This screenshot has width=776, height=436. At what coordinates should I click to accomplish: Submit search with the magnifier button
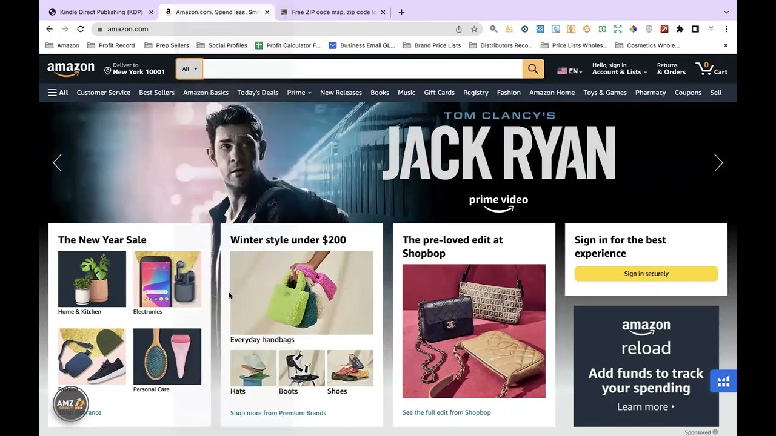click(533, 69)
